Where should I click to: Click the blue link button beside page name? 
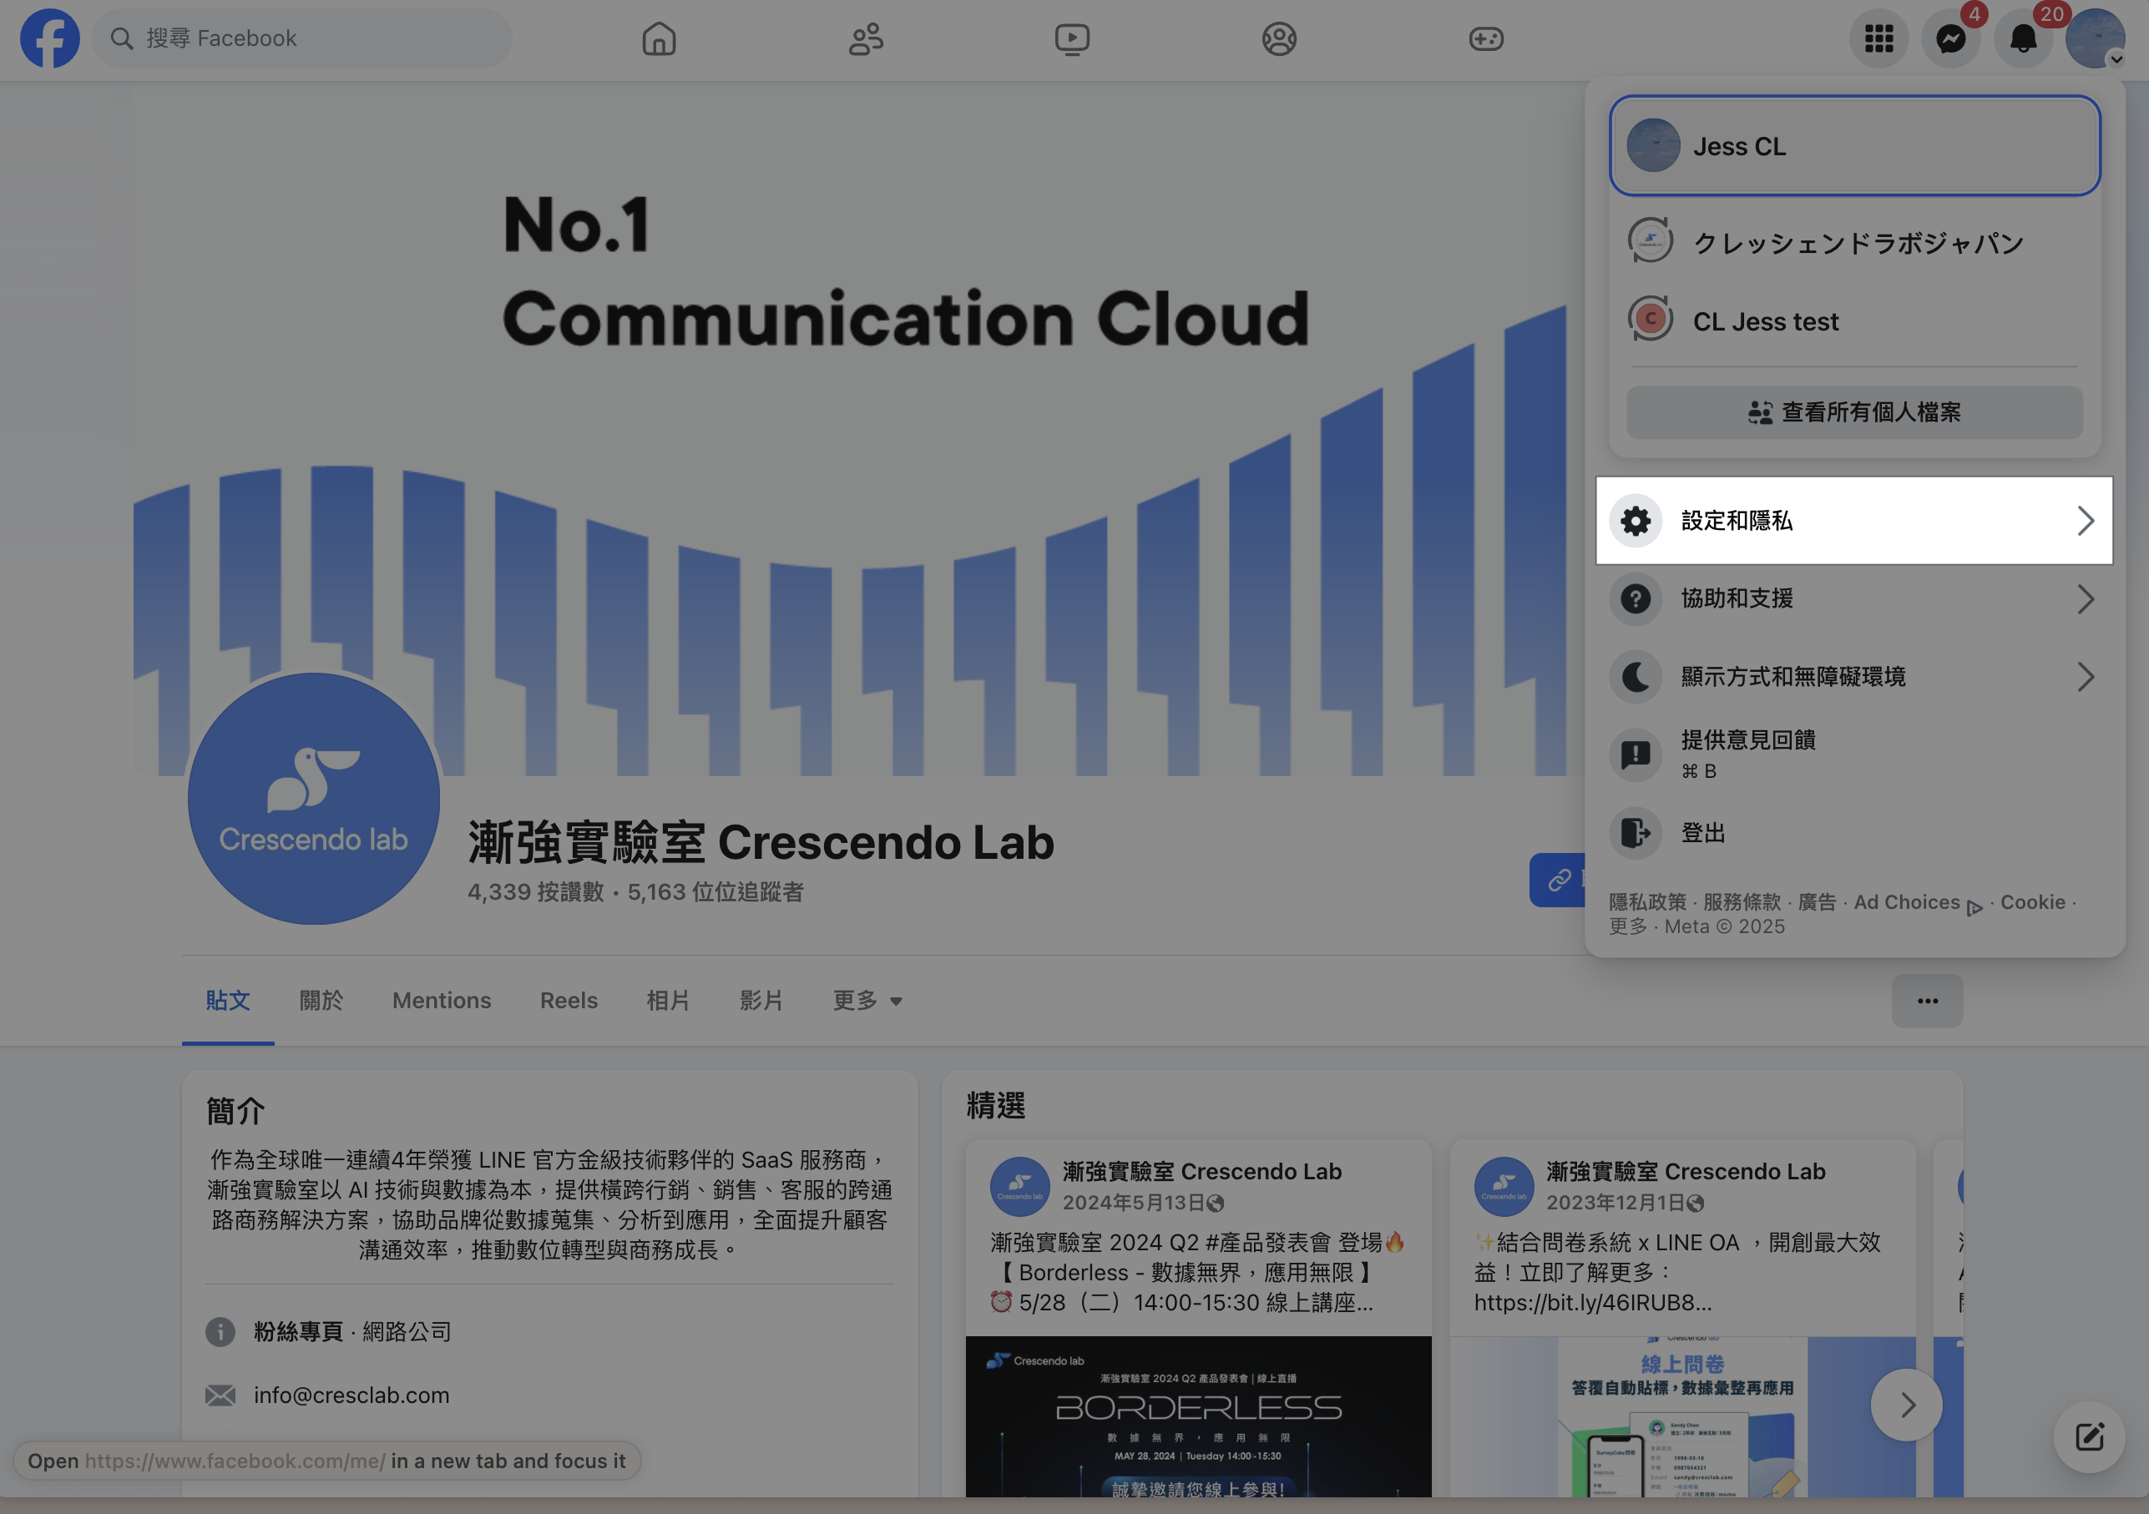click(x=1559, y=880)
